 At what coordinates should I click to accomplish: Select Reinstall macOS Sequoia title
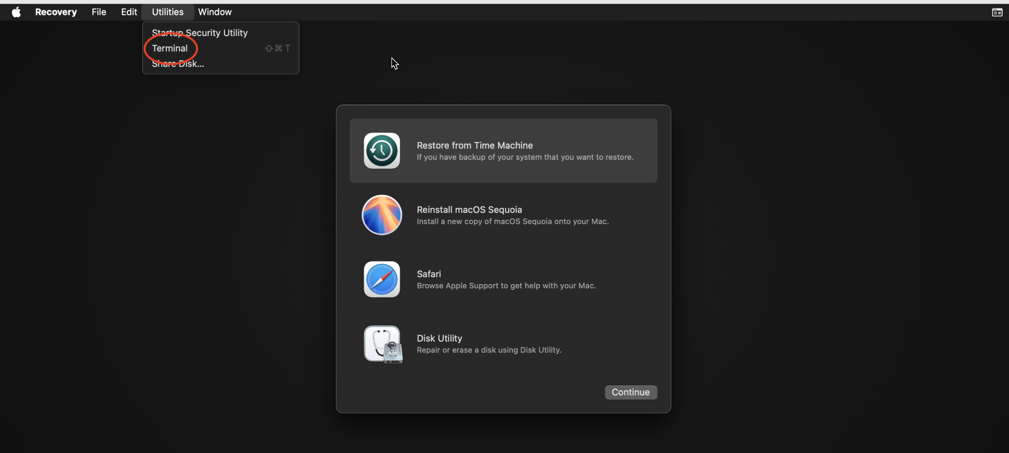[x=469, y=210]
